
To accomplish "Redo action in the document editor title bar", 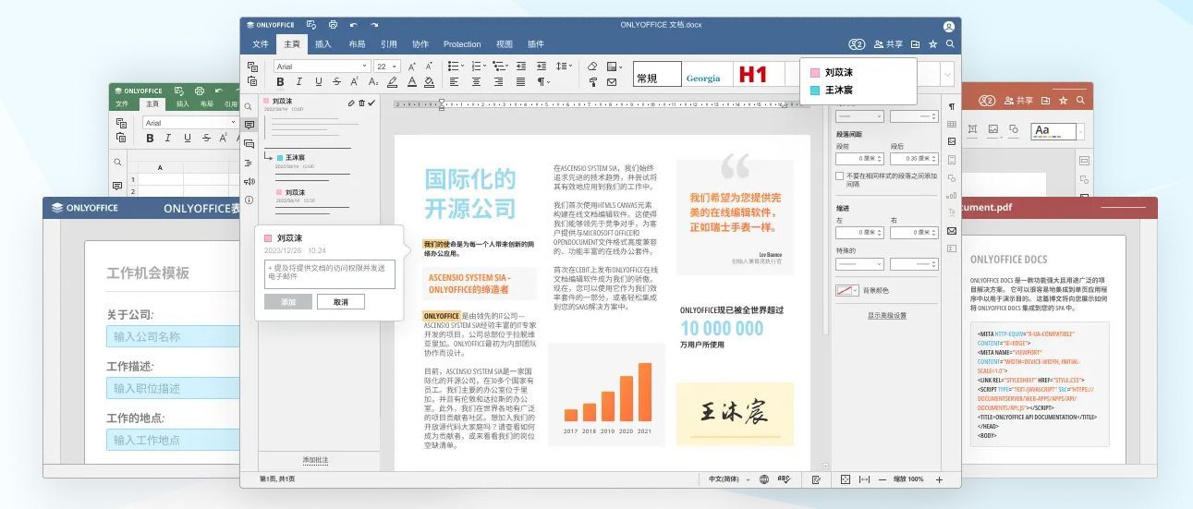I will click(x=374, y=25).
